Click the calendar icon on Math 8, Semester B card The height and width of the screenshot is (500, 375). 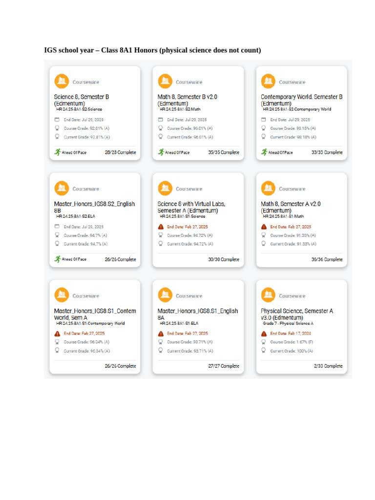point(160,120)
